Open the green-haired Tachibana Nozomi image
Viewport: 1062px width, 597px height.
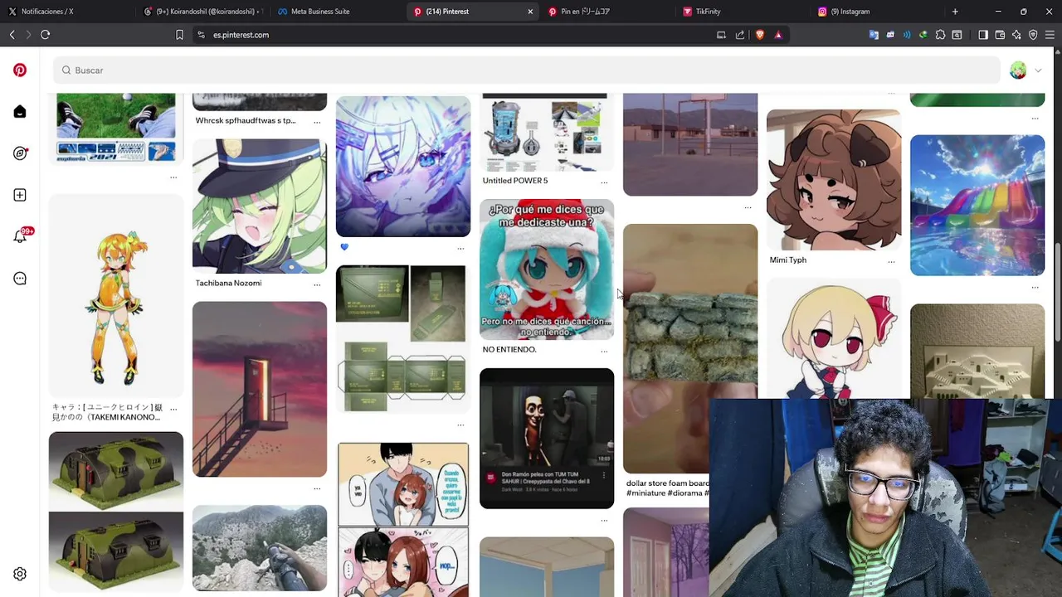(260, 206)
